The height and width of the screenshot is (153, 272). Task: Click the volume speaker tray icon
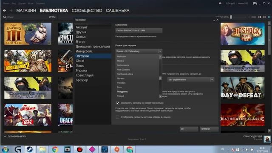tap(247, 150)
